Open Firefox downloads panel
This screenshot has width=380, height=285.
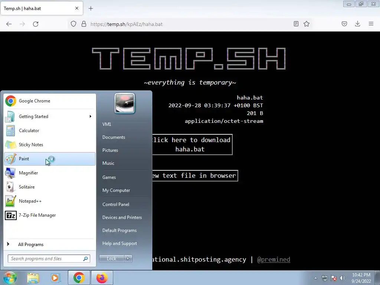(x=357, y=24)
